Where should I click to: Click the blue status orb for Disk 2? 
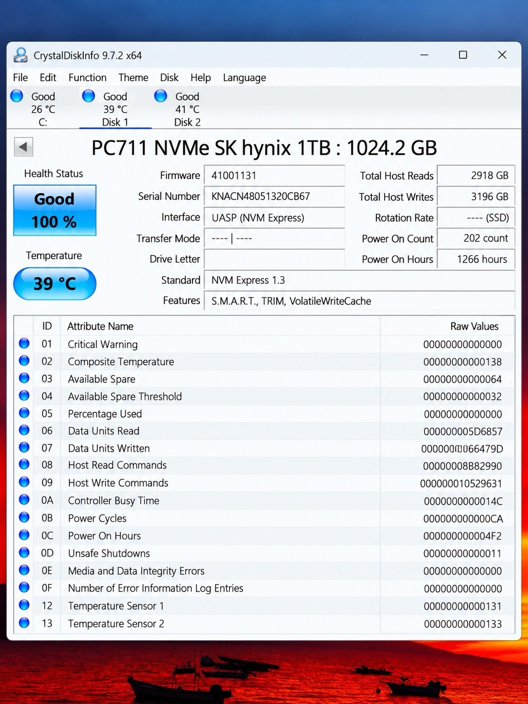[x=160, y=96]
